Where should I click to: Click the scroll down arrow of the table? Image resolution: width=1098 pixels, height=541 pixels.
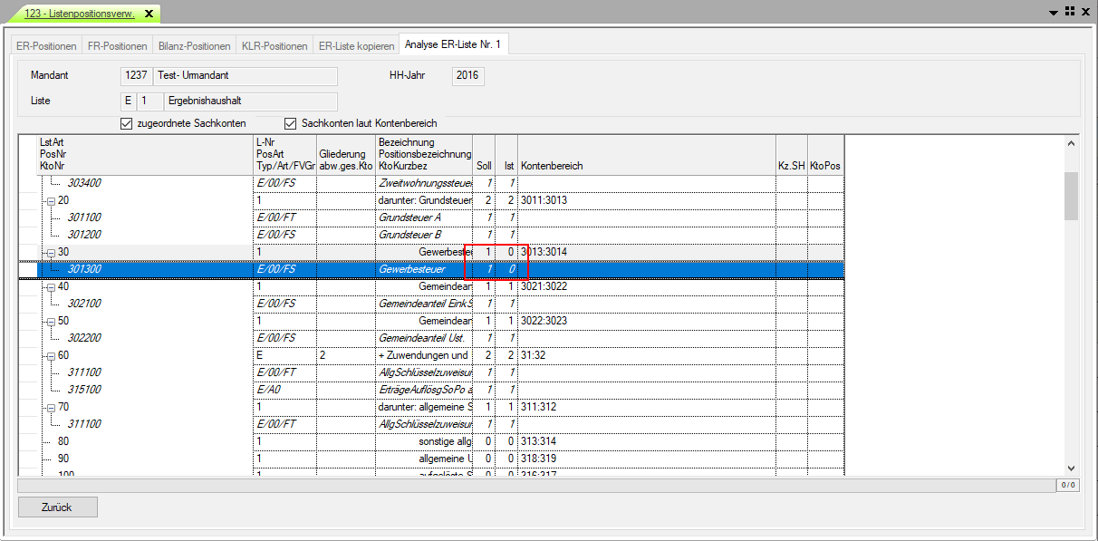1071,468
